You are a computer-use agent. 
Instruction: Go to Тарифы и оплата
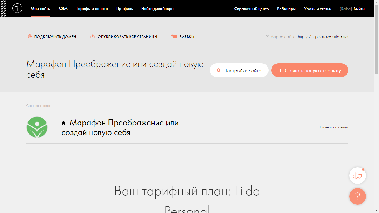click(x=92, y=9)
